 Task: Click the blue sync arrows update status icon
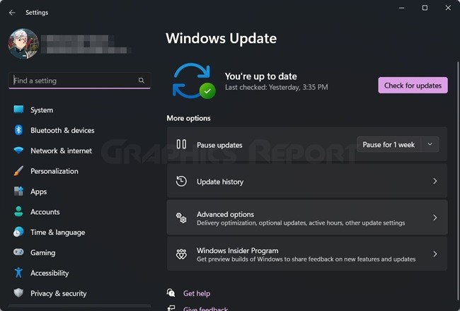191,81
